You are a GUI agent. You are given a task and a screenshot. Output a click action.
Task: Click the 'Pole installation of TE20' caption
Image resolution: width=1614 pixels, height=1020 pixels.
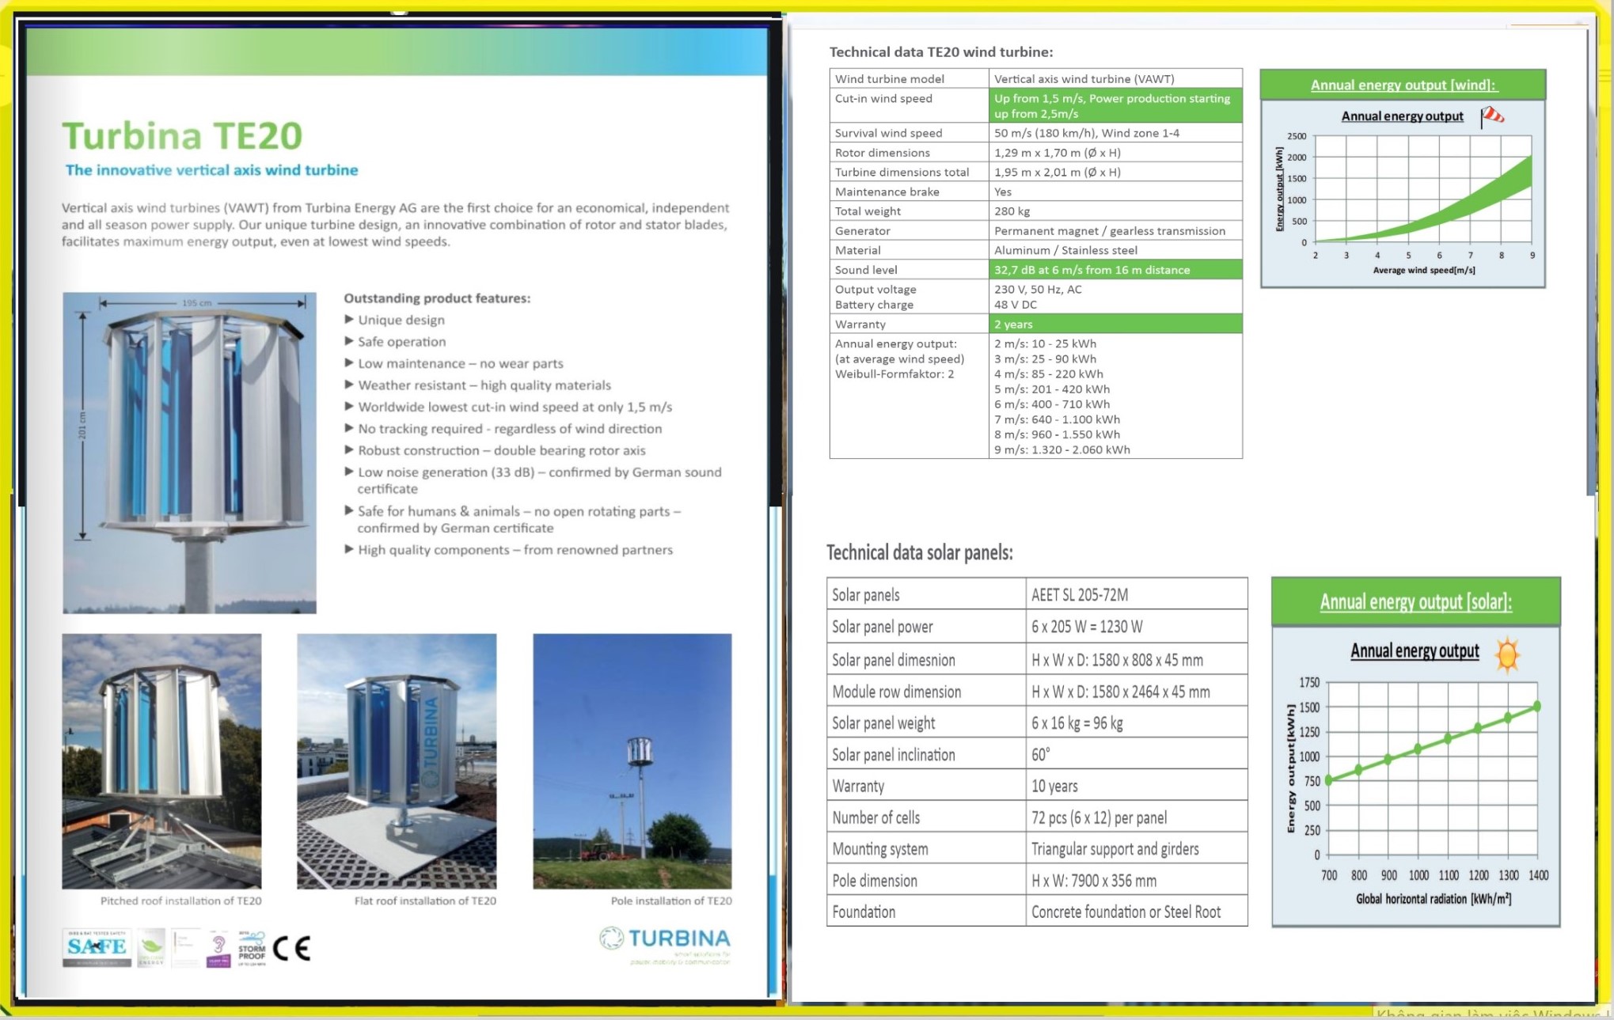pos(671,901)
